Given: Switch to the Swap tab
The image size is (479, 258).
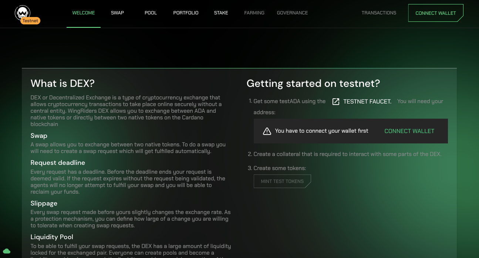Looking at the screenshot, I should pos(117,13).
